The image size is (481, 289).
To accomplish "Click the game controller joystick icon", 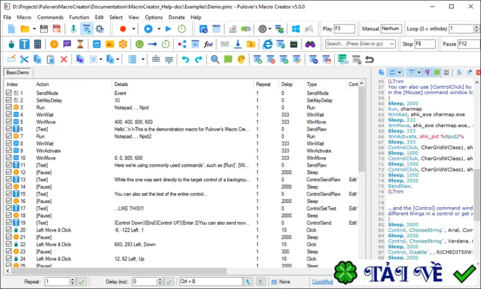I will [x=309, y=29].
